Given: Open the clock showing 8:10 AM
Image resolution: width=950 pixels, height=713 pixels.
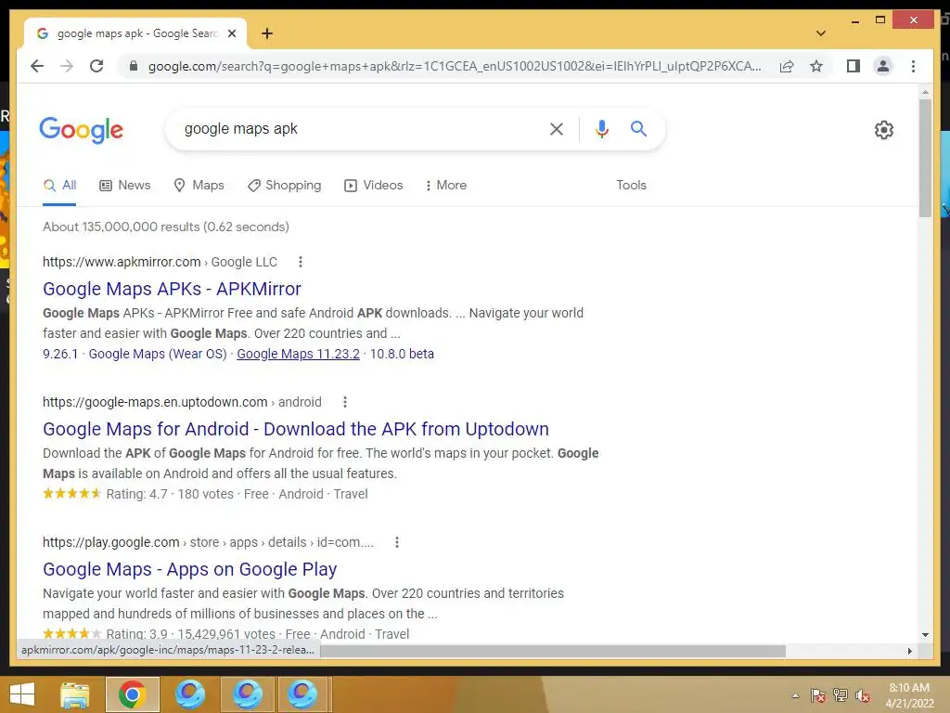Looking at the screenshot, I should coord(909,695).
